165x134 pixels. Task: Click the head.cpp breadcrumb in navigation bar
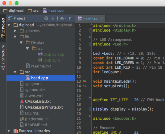click(x=53, y=11)
